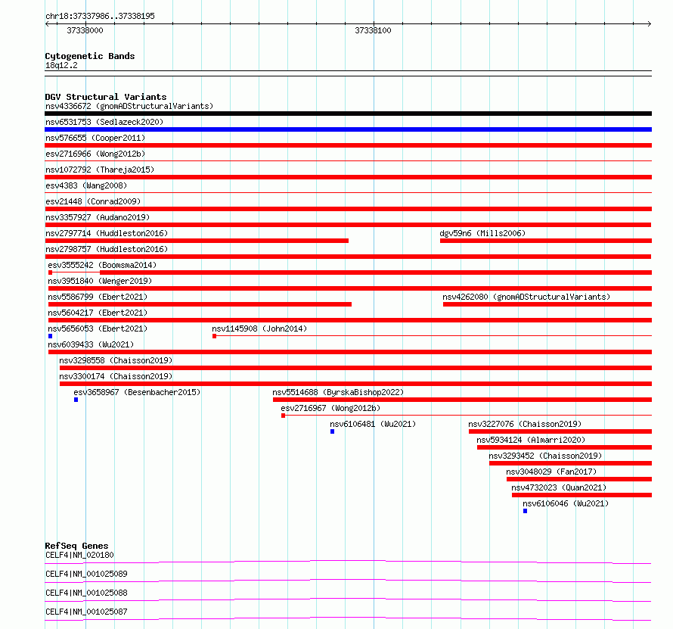673x629 pixels.
Task: Open nsv1145908 (John2014) variant label
Action: click(259, 329)
